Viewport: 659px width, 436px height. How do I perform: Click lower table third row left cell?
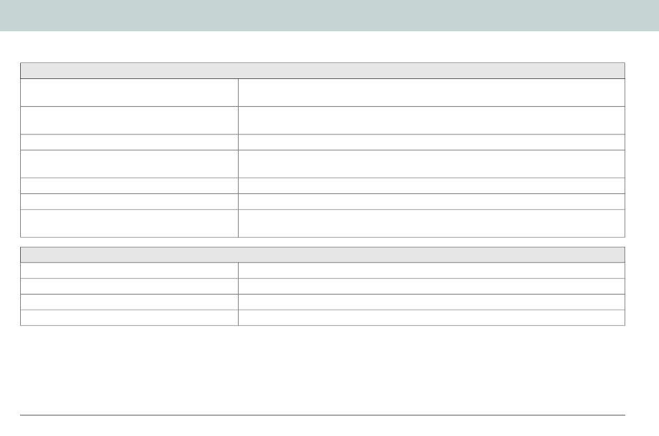[x=130, y=302]
